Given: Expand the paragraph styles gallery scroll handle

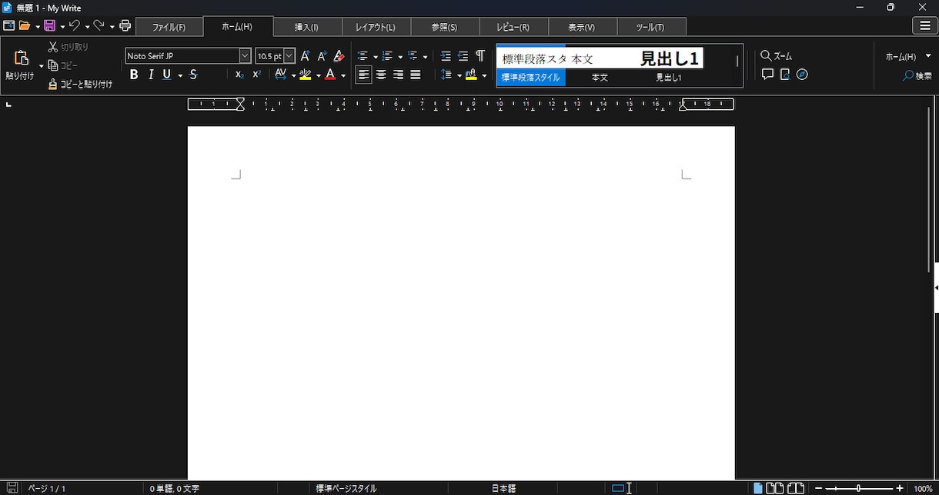Looking at the screenshot, I should 737,61.
